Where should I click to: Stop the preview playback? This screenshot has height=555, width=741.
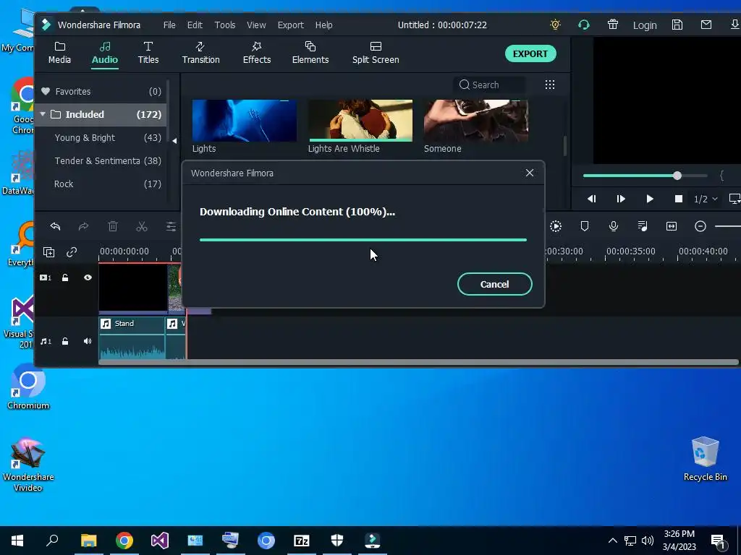coord(679,199)
